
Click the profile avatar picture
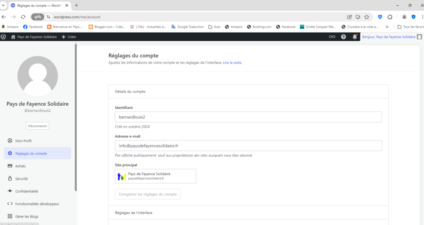[x=38, y=76]
